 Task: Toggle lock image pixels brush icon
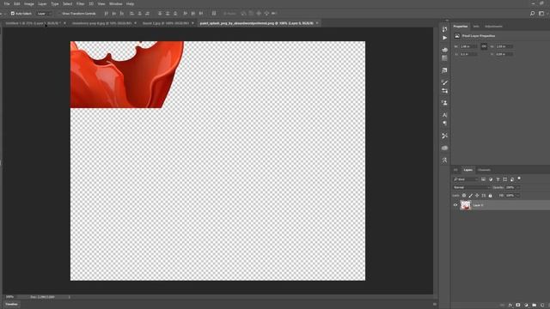point(471,196)
